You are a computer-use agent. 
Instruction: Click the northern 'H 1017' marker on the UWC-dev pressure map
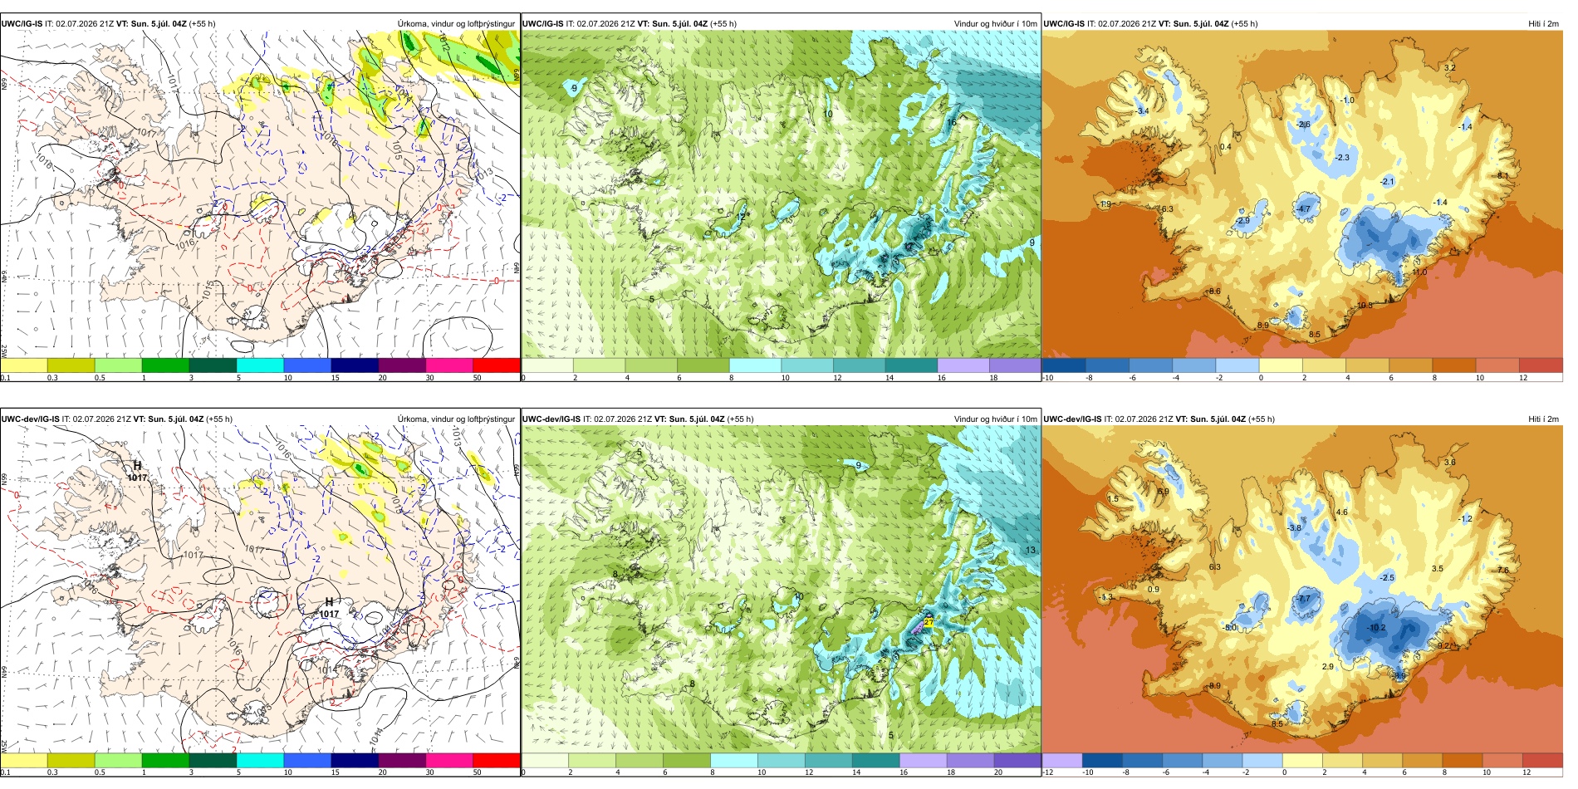pos(137,472)
